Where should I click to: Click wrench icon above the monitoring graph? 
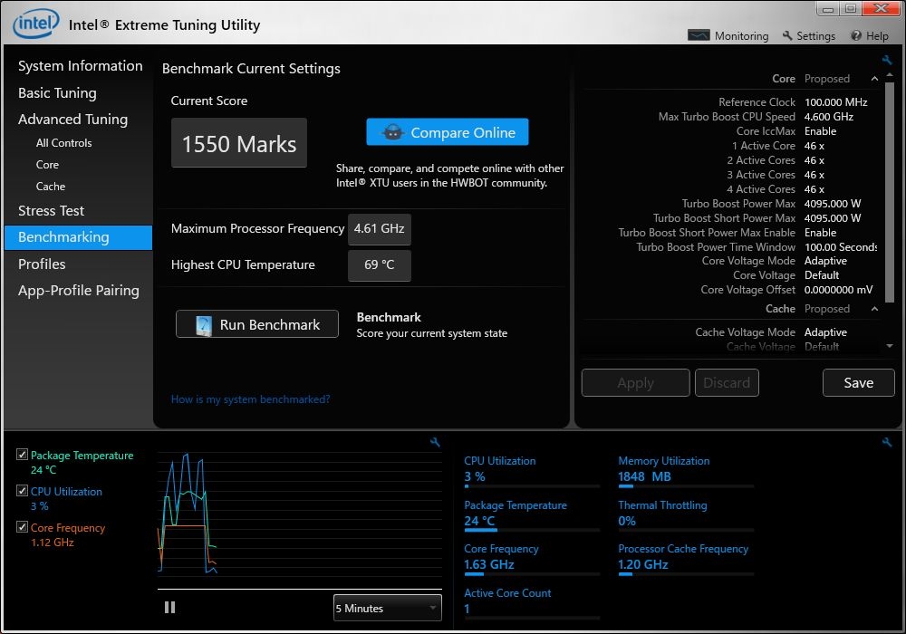pyautogui.click(x=435, y=442)
